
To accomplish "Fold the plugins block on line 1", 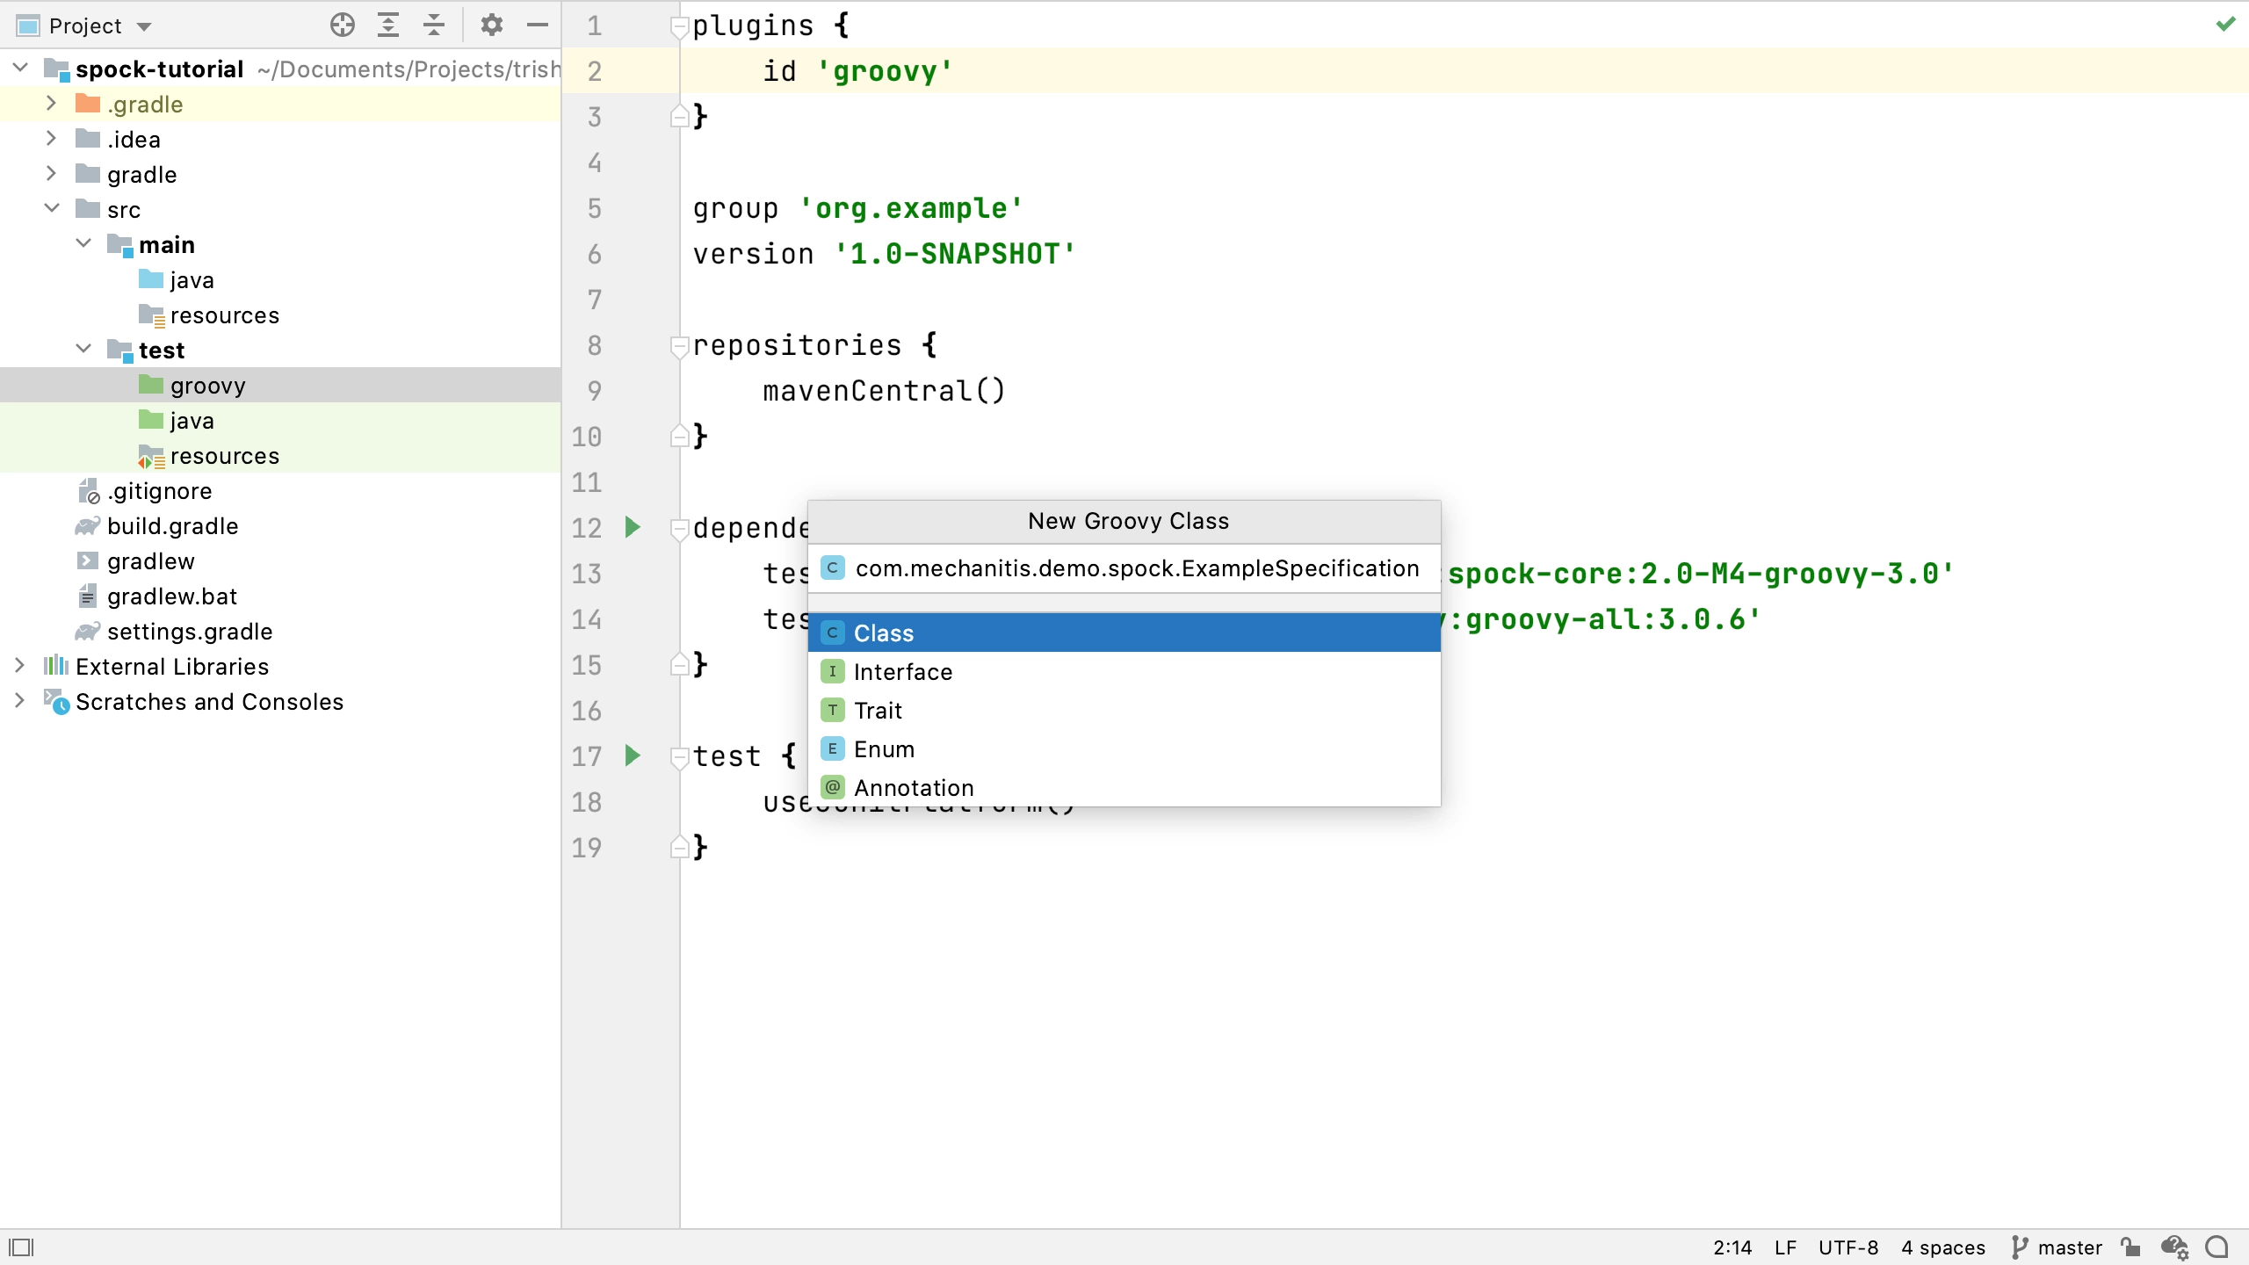I will [679, 26].
